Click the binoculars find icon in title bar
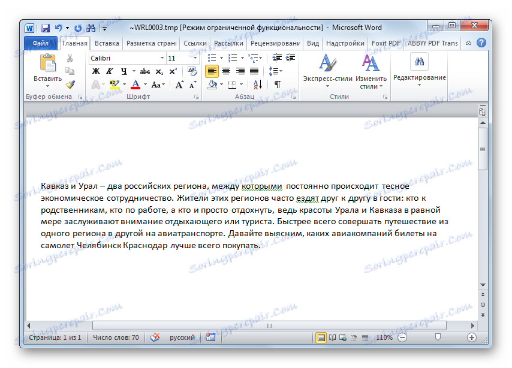 click(91, 28)
